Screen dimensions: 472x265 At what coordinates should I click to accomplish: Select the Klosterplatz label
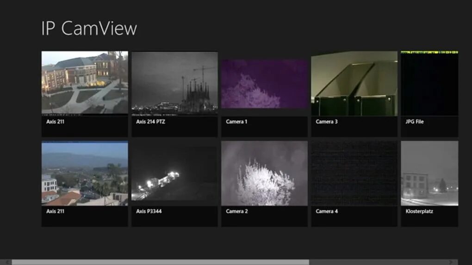click(419, 211)
